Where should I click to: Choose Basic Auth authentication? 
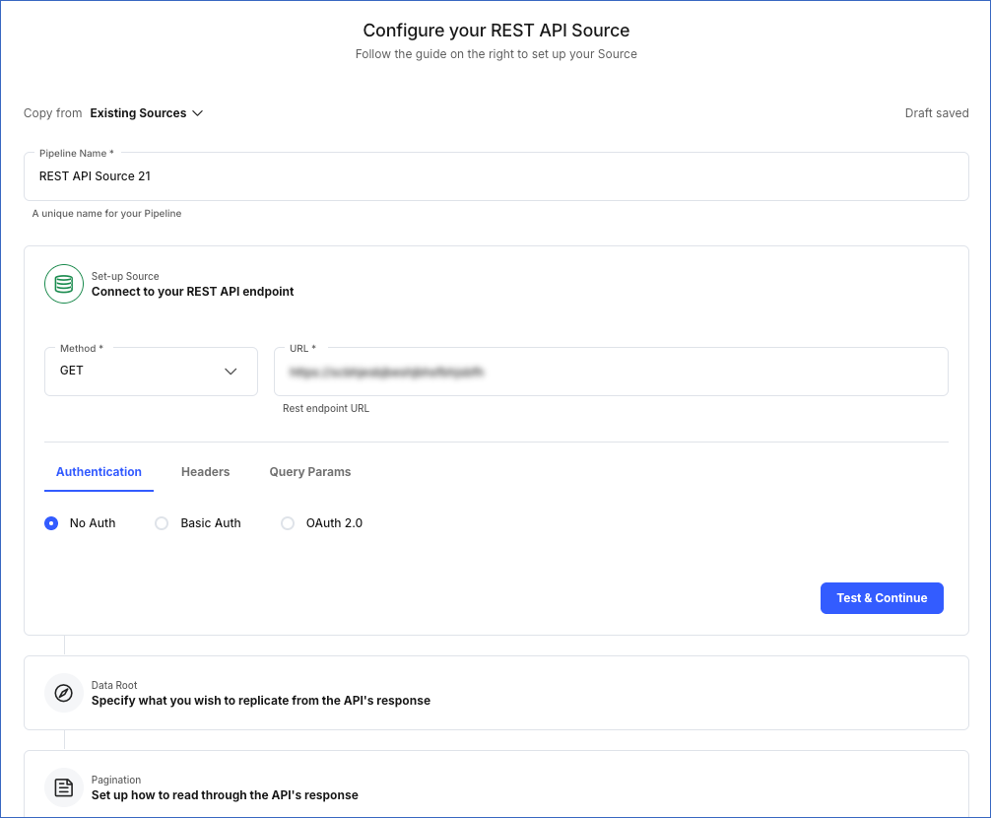162,523
